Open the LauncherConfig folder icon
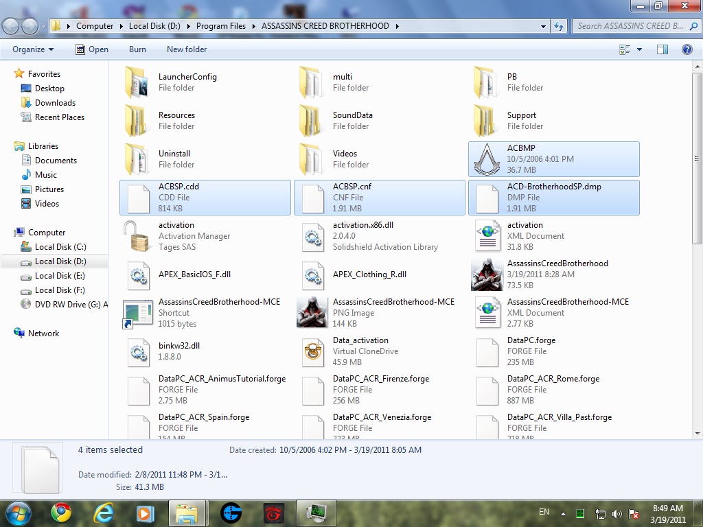703x527 pixels. tap(137, 82)
